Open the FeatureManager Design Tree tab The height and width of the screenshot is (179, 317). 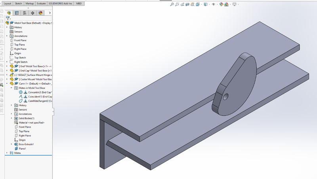click(9, 13)
